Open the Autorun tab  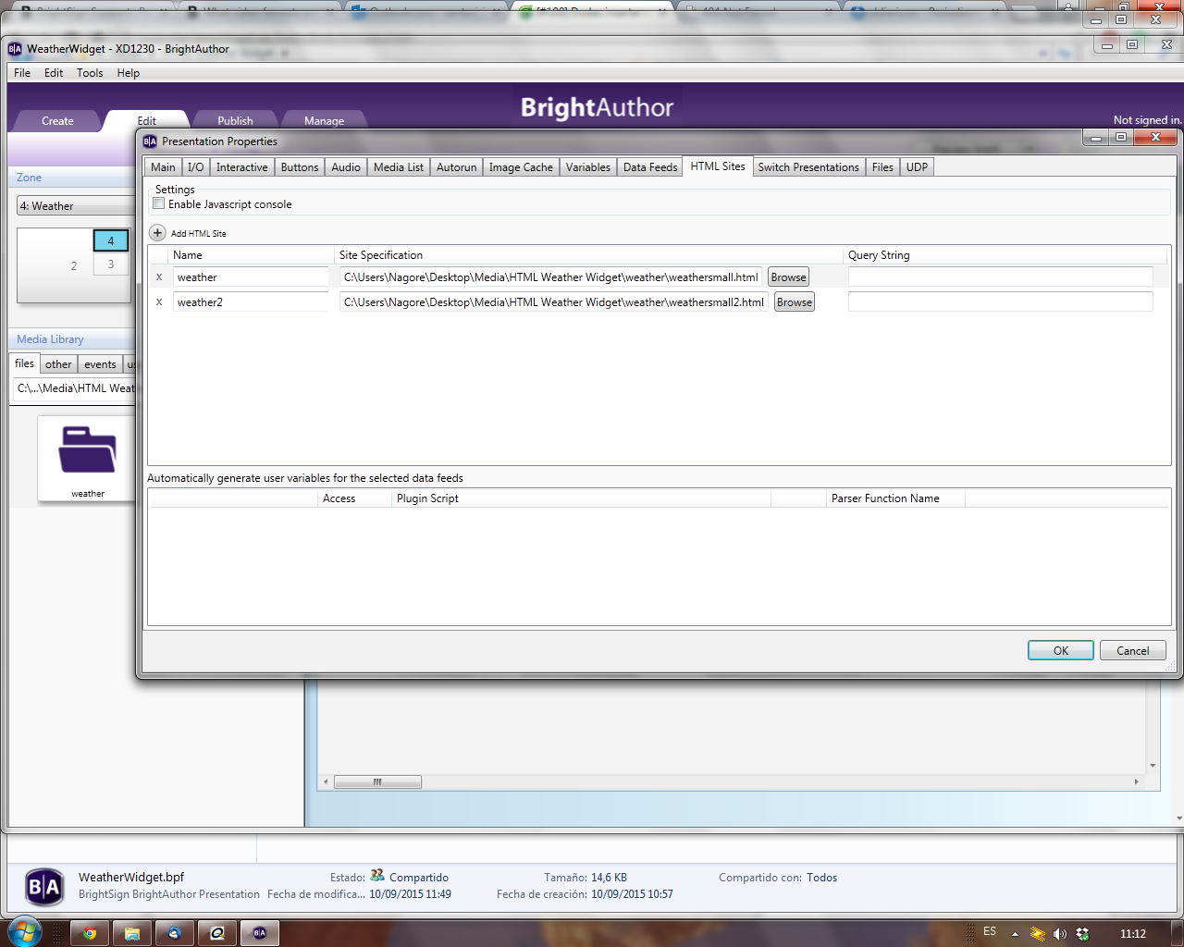(457, 167)
